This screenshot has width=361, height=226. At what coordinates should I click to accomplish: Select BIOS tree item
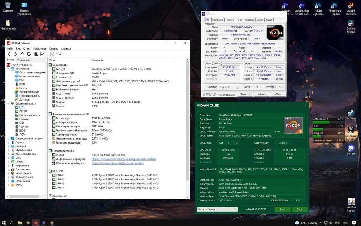point(20,131)
